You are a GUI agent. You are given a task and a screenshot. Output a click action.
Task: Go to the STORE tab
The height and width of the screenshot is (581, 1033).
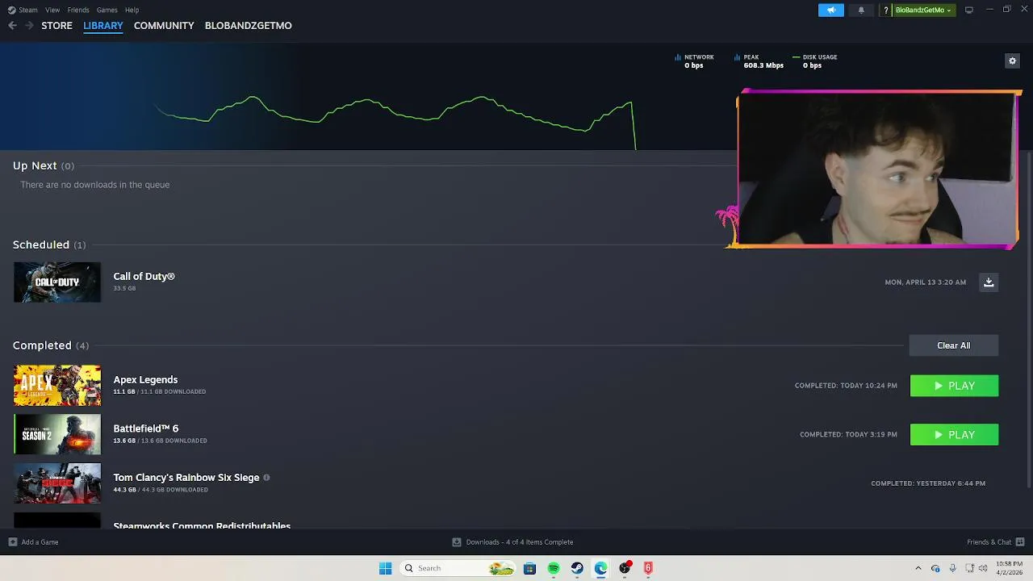pyautogui.click(x=56, y=26)
